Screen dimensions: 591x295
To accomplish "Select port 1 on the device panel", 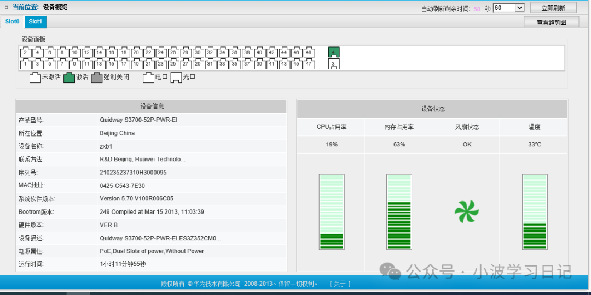I will click(25, 64).
